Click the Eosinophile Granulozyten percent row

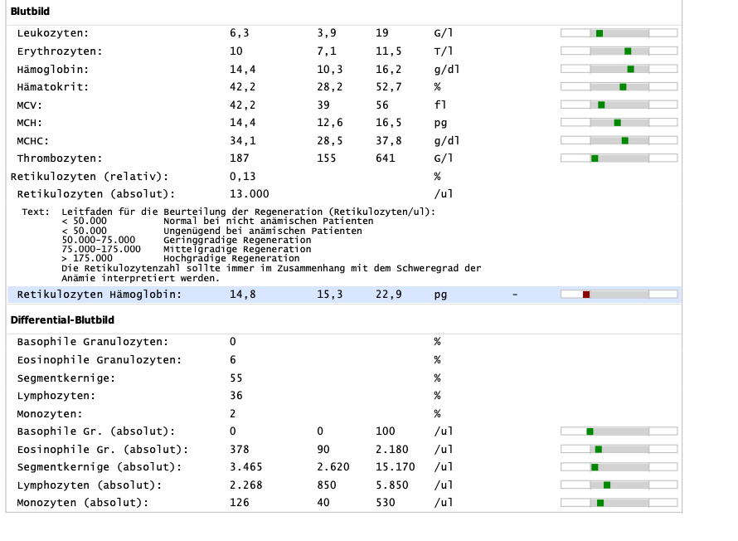(344, 360)
